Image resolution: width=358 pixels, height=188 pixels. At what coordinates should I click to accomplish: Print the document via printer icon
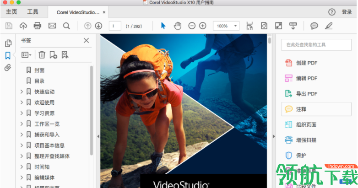(x=38, y=26)
